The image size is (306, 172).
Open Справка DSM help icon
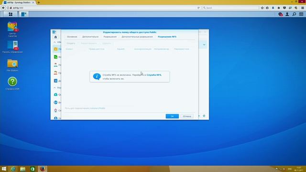coord(12,83)
